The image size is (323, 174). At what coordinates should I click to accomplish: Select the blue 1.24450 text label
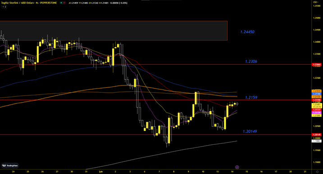pos(247,32)
